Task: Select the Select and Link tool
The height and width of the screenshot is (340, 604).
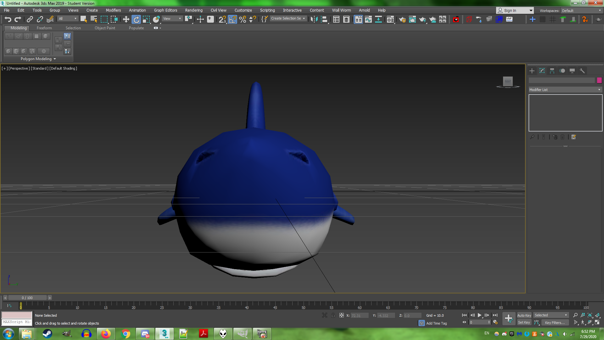Action: coord(30,20)
